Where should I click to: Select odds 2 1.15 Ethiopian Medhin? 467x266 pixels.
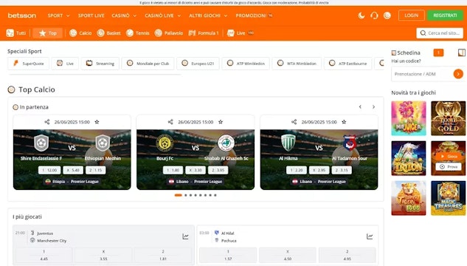point(95,170)
